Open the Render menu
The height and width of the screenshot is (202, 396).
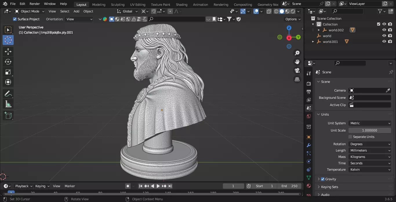coord(34,4)
